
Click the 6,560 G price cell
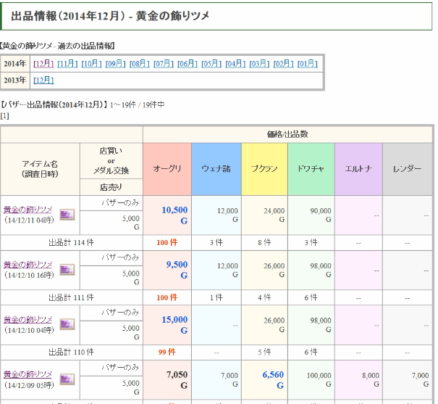[264, 379]
